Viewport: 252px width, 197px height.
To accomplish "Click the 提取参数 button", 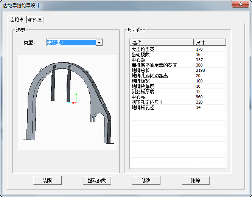I will 97,180.
